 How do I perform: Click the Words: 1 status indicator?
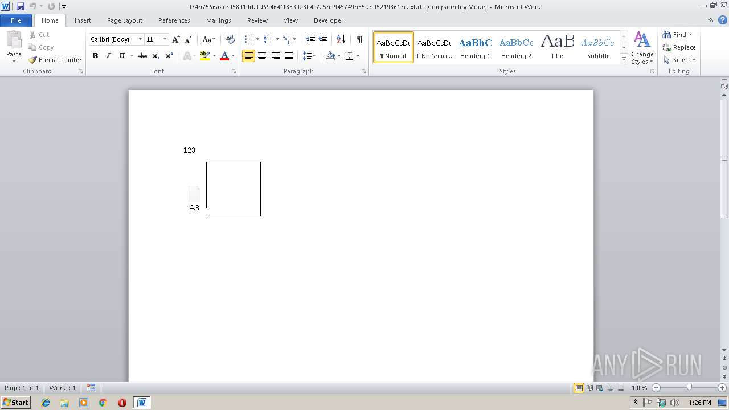click(63, 388)
